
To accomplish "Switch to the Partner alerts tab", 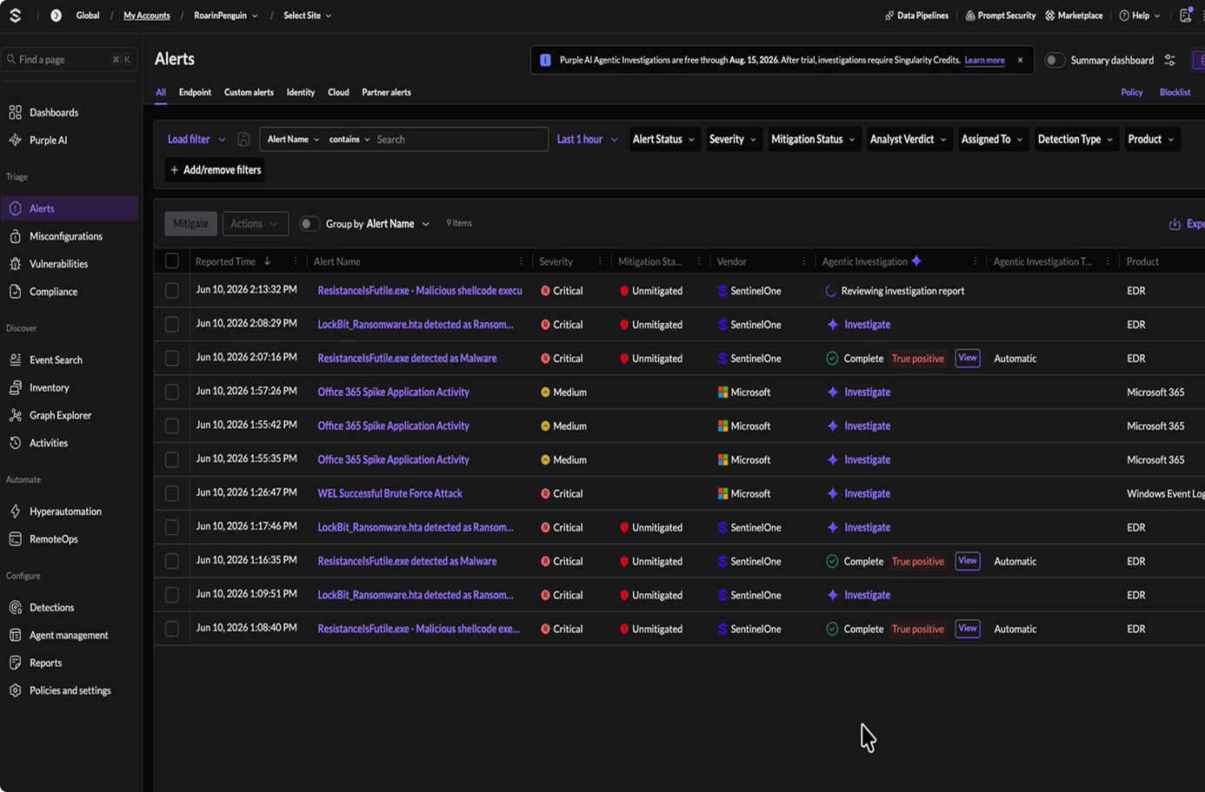I will 386,92.
